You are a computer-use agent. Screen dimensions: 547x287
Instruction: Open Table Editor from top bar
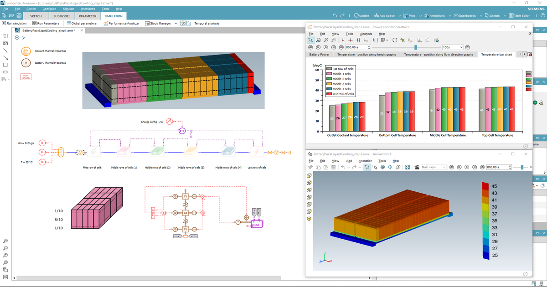[x=519, y=15]
